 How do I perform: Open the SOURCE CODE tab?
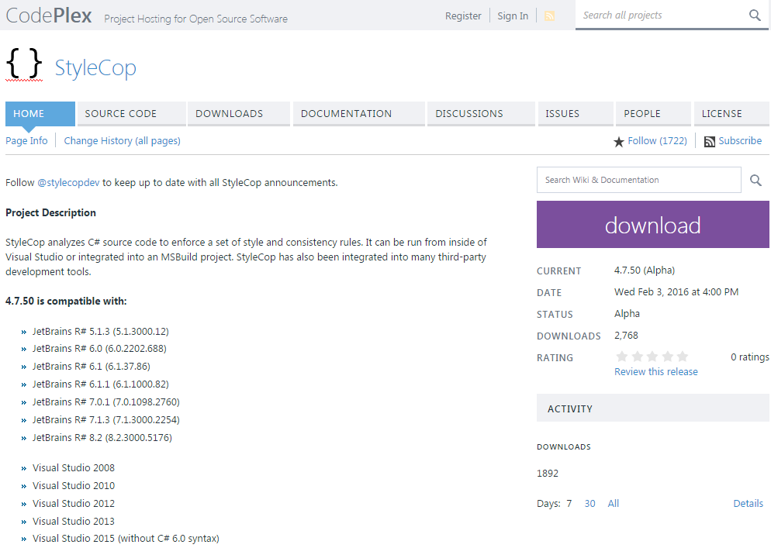(x=132, y=113)
